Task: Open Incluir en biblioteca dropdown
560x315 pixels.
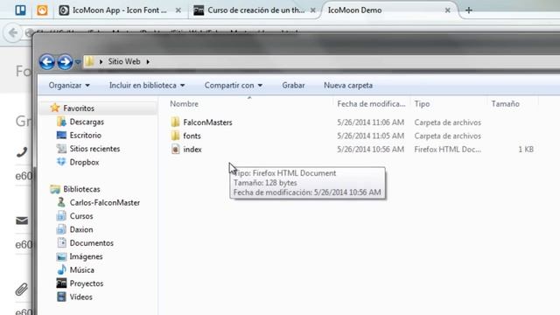Action: 147,86
